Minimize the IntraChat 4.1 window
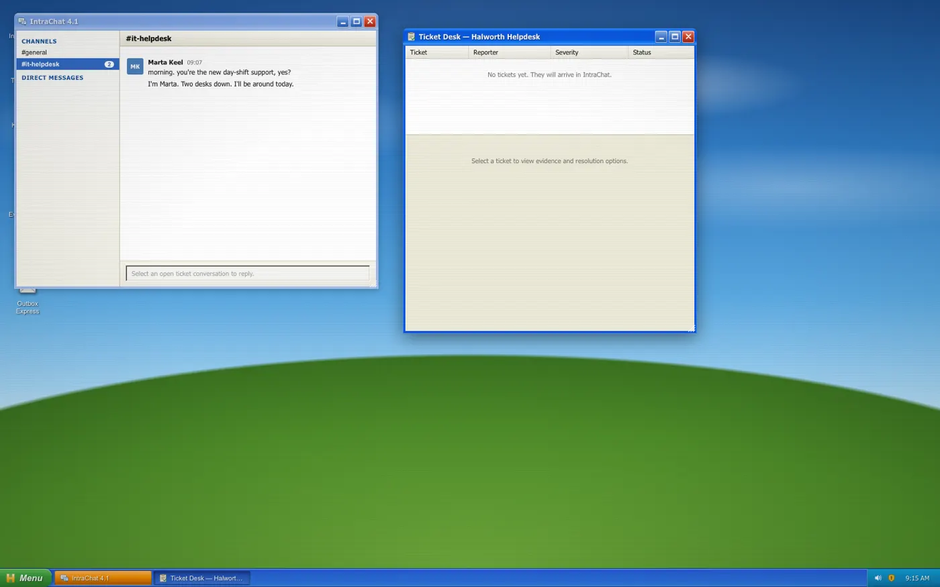The height and width of the screenshot is (587, 940). (343, 21)
